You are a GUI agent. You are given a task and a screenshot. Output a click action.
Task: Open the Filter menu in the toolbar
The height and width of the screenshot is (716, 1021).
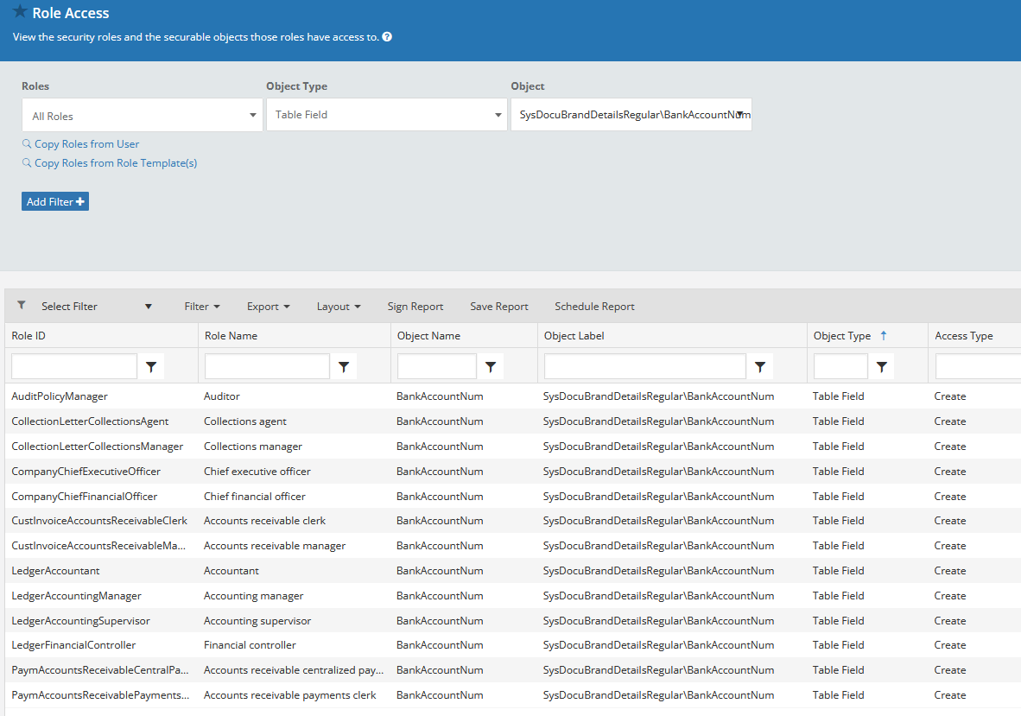tap(202, 307)
